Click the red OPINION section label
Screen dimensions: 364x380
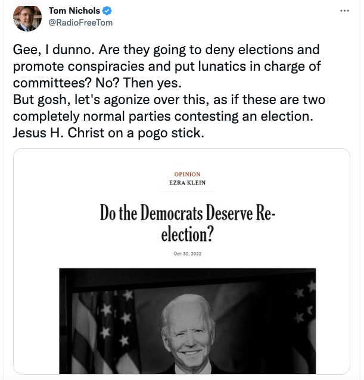click(x=187, y=174)
